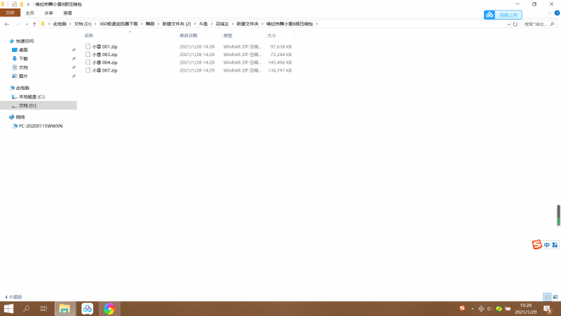Open the help question mark icon

click(x=556, y=13)
